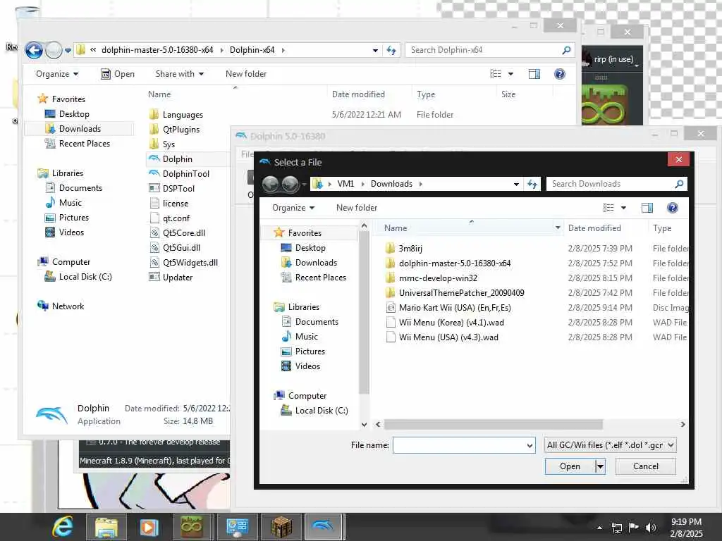Viewport: 722px width, 541px height.
Task: Open File name combo box dropdown
Action: click(530, 445)
